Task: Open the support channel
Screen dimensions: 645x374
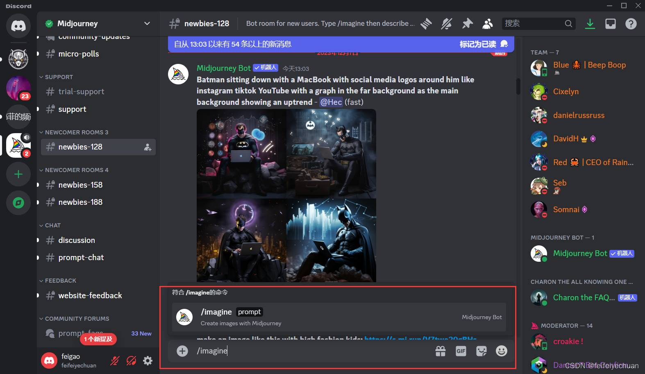Action: (98, 109)
